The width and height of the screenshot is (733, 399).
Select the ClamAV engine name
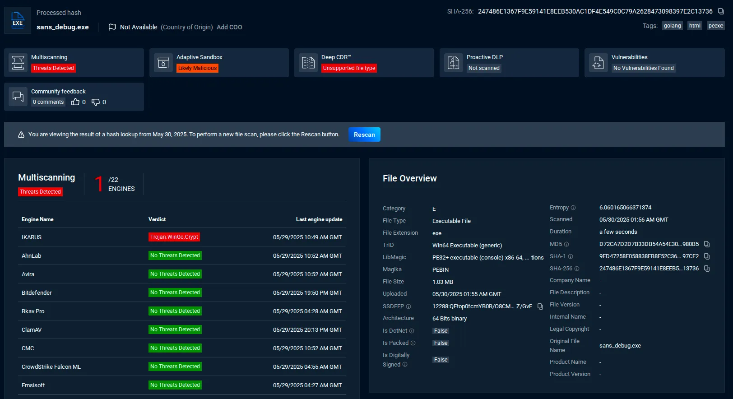tap(32, 330)
